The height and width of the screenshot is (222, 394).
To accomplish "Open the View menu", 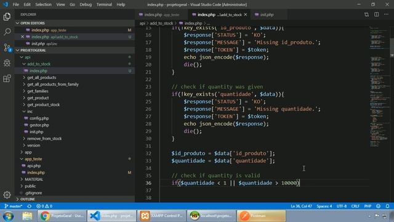I will click(x=60, y=4).
